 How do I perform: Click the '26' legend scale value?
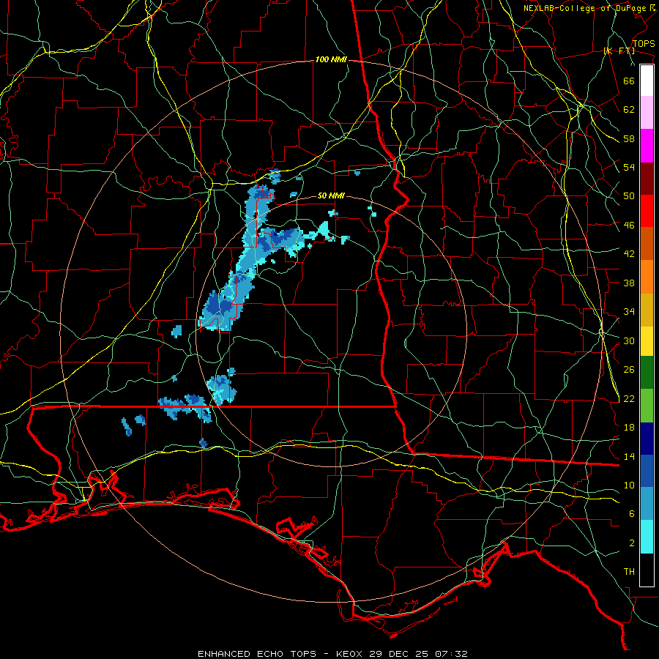(x=629, y=370)
